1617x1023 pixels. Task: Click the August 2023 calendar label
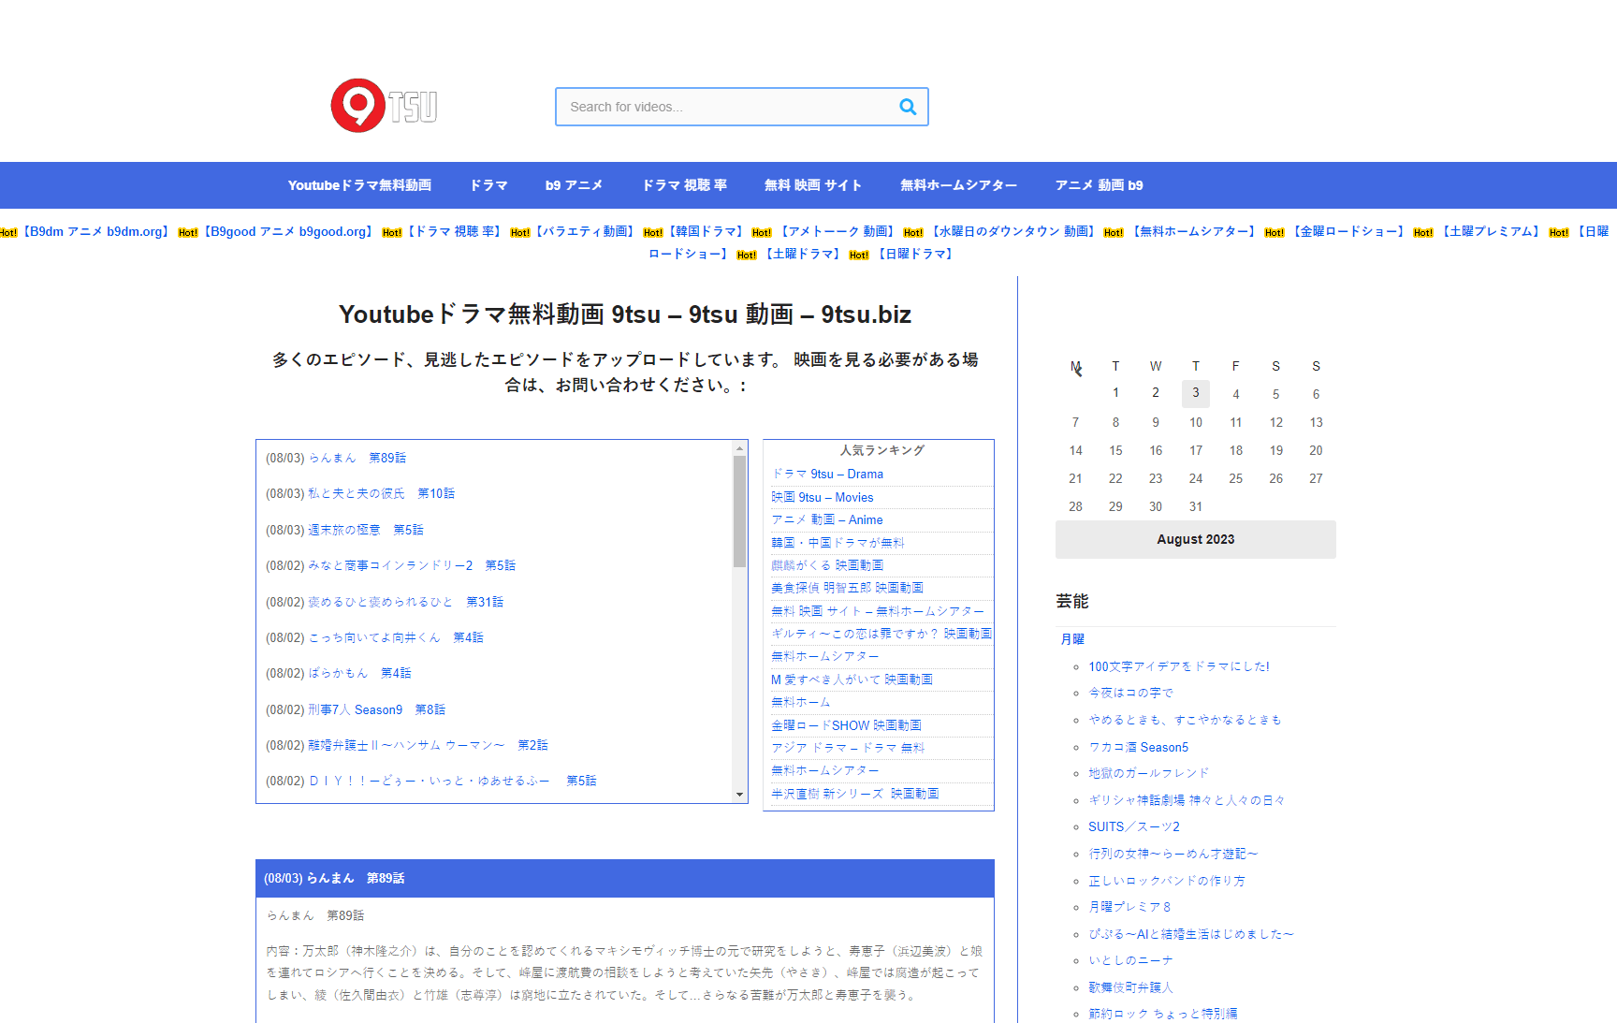pos(1195,539)
